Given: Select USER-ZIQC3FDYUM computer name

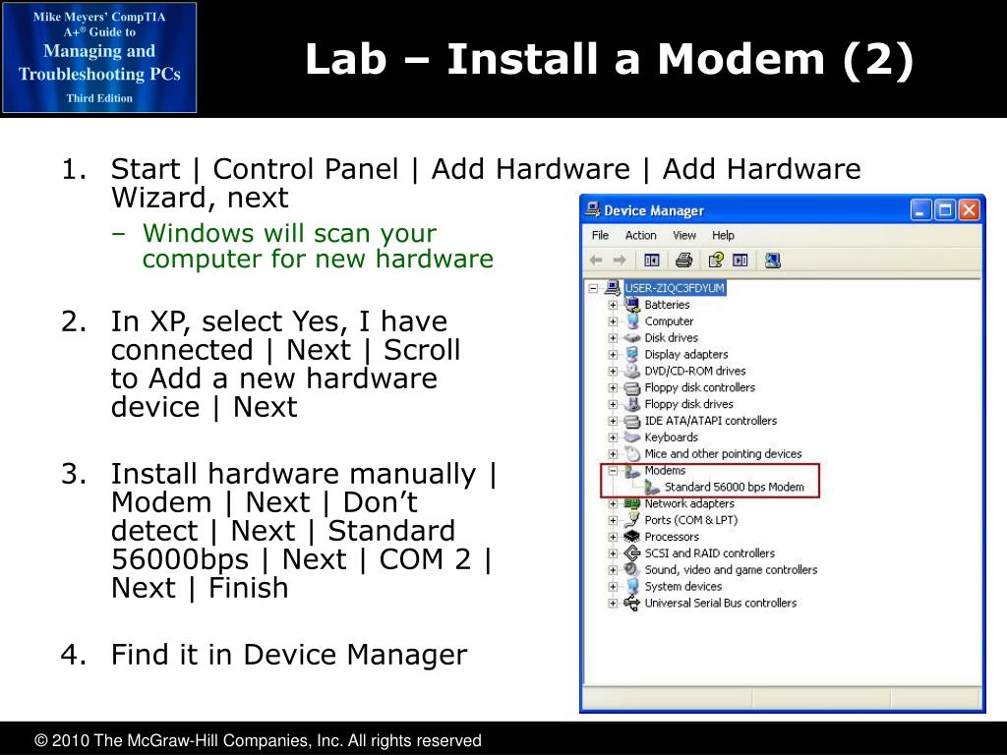Looking at the screenshot, I should [675, 288].
